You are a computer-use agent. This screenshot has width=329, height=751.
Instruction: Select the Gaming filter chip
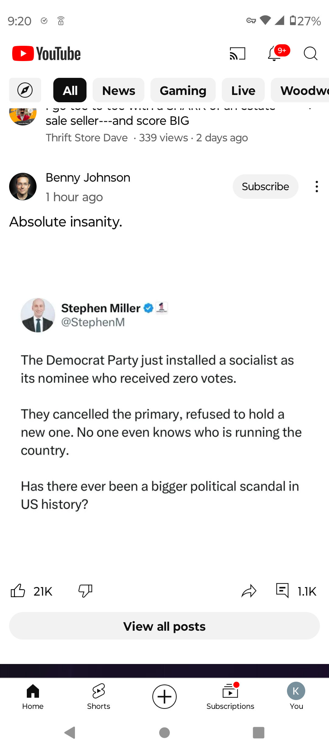[x=183, y=90]
